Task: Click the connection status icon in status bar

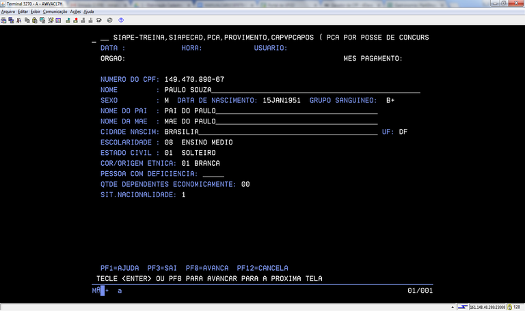Action: (463, 307)
